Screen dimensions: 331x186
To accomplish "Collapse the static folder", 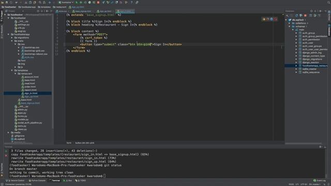I will 12,41.
